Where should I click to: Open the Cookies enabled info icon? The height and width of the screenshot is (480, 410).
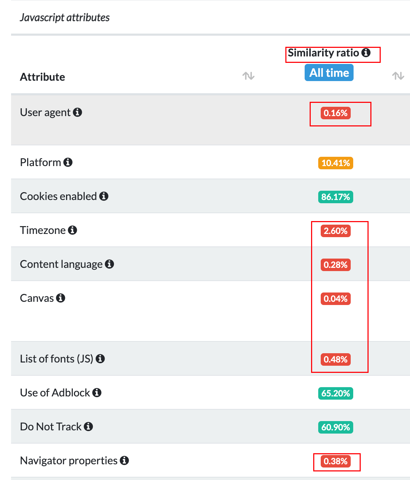coord(104,196)
